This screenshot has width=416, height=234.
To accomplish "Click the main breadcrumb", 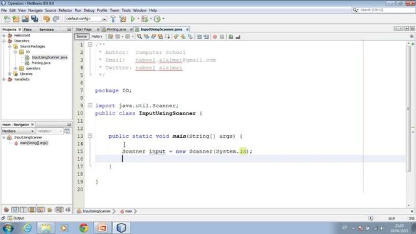I will pyautogui.click(x=129, y=211).
